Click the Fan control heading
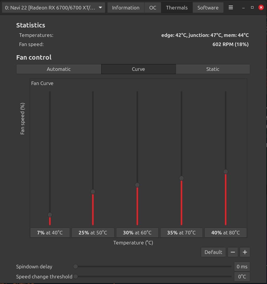 [x=34, y=57]
